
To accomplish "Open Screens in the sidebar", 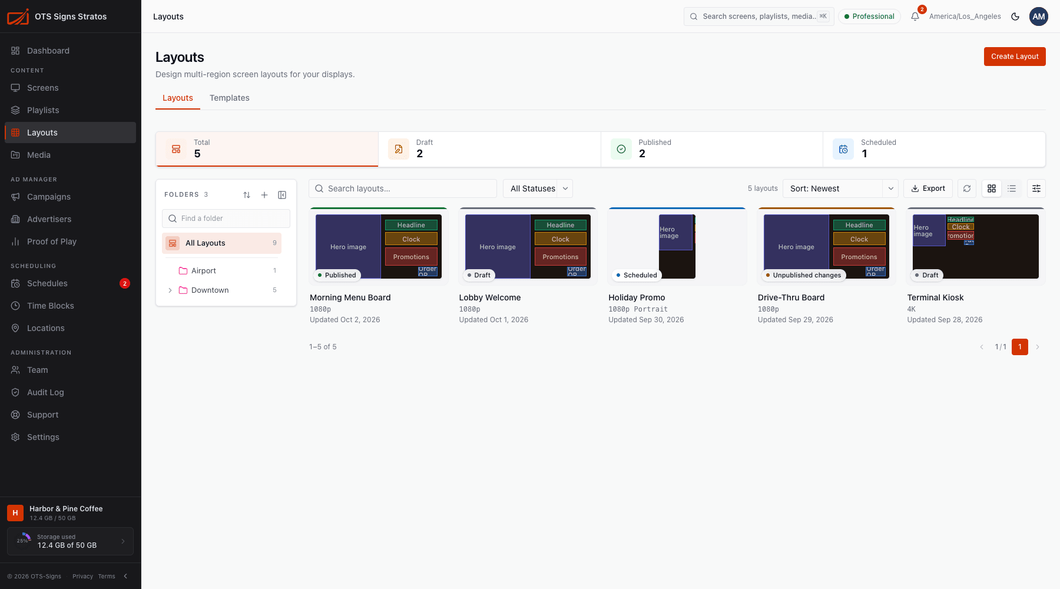I will click(71, 88).
